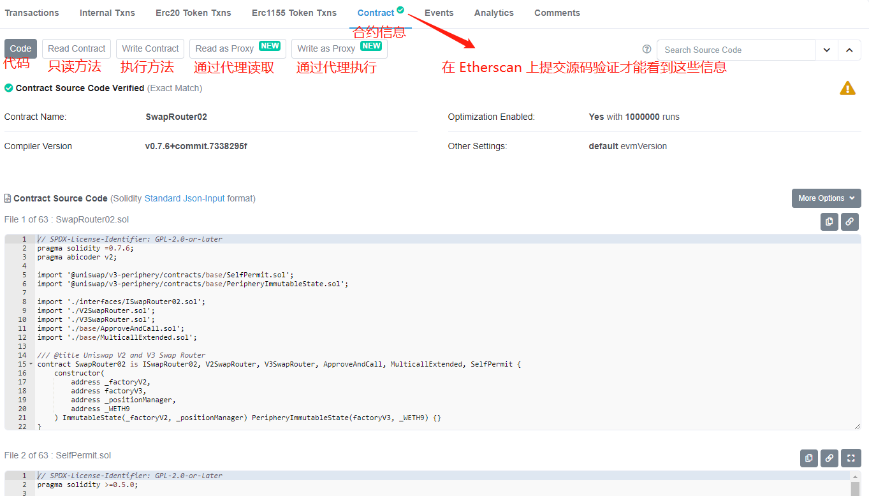The height and width of the screenshot is (496, 869).
Task: Open the Transactions tab
Action: [32, 13]
